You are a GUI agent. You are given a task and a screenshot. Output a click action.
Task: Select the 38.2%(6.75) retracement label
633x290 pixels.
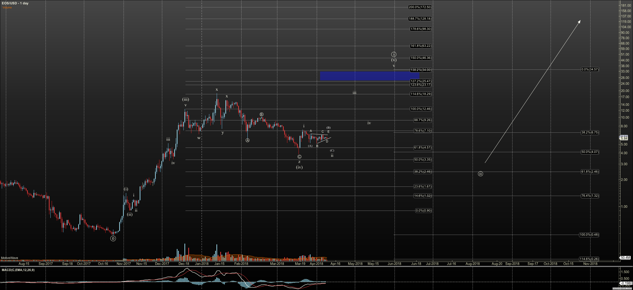point(590,132)
